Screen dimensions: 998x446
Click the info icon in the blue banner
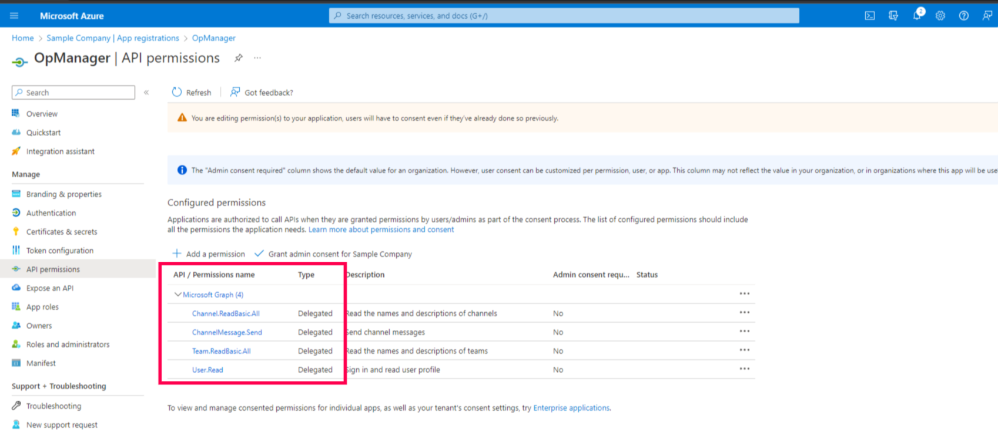pyautogui.click(x=182, y=170)
